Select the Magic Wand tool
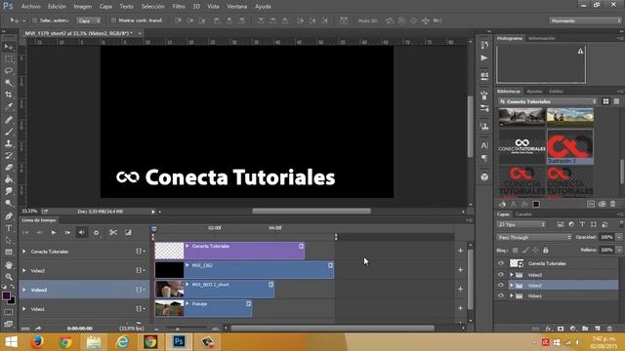 pos(9,83)
